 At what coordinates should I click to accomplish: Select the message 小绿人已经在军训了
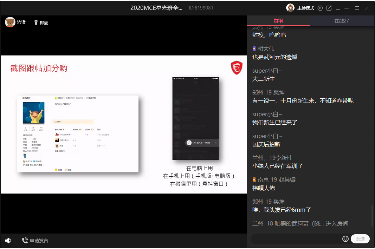point(278,166)
